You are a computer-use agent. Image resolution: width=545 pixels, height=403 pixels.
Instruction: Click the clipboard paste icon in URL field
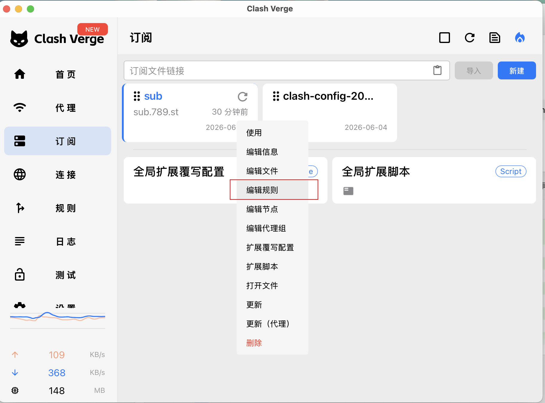coord(437,70)
